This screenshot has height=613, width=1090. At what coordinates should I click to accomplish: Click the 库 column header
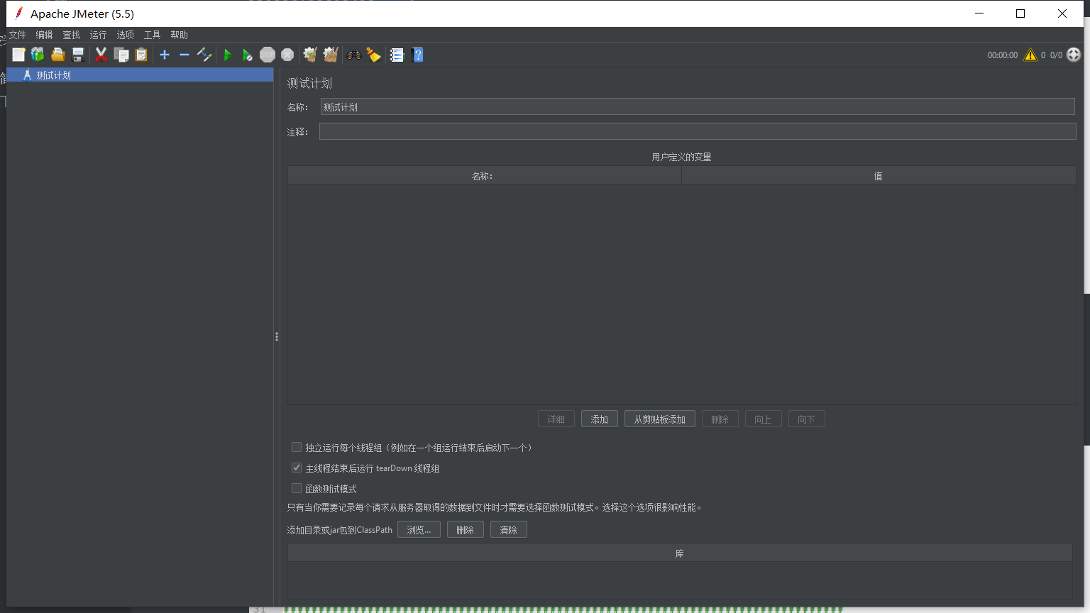[x=680, y=553]
